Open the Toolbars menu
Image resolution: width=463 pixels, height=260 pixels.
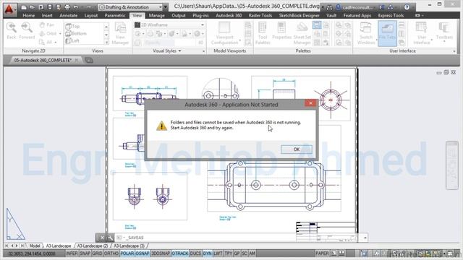tap(444, 32)
